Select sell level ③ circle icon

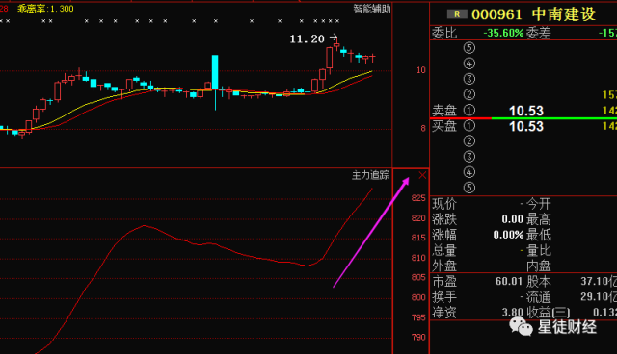469,79
